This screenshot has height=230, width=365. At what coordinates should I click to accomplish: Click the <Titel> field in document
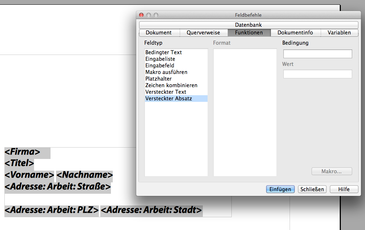19,163
